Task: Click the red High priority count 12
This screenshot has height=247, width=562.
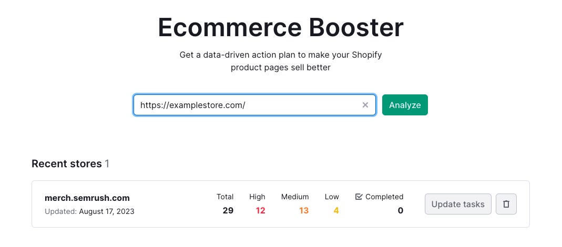Action: [x=260, y=210]
